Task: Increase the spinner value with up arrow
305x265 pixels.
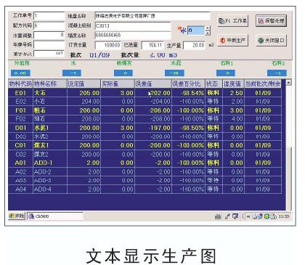Action: (x=208, y=28)
